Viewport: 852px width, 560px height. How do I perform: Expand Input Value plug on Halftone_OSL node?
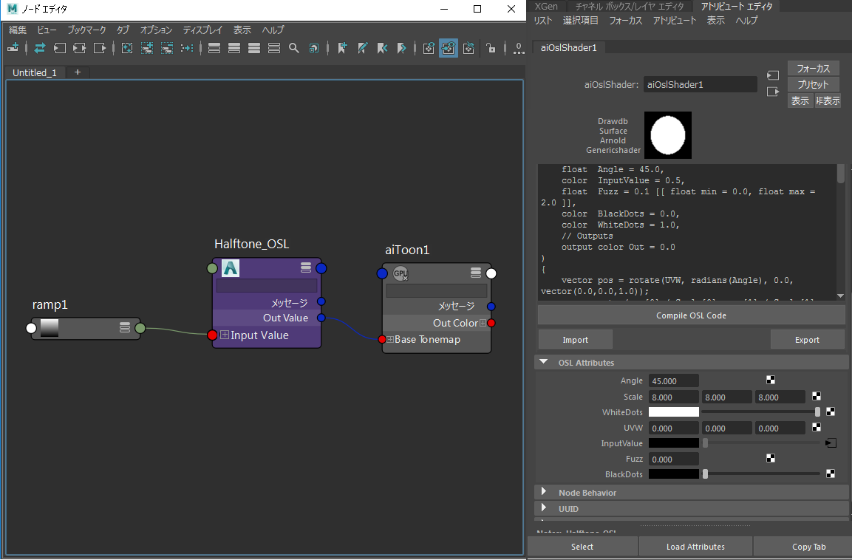(x=225, y=335)
